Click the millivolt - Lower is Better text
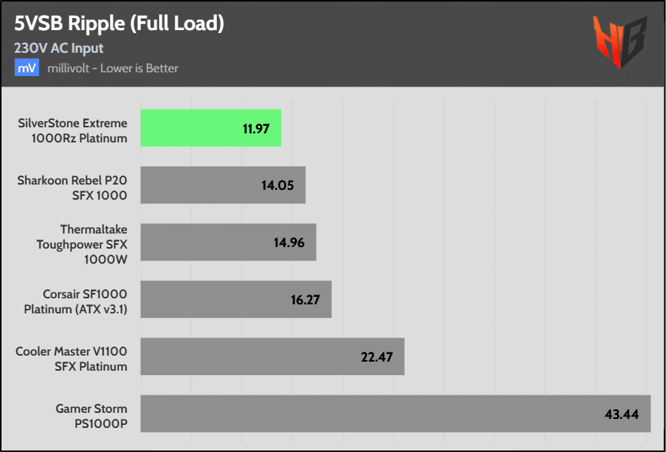This screenshot has height=452, width=666. pyautogui.click(x=112, y=68)
